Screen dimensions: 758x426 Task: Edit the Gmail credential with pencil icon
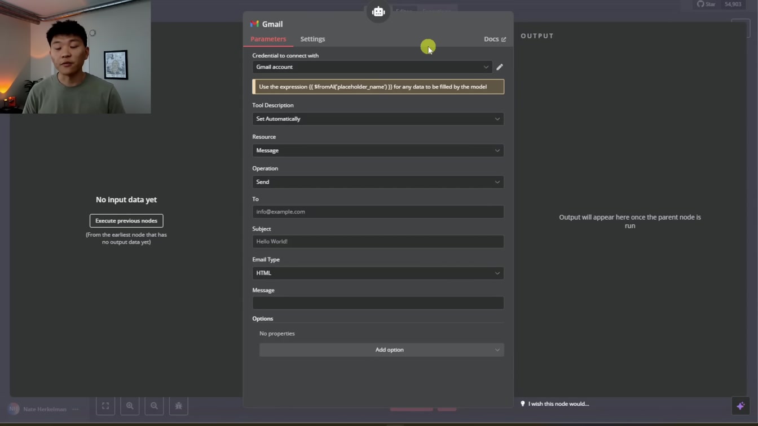click(500, 67)
